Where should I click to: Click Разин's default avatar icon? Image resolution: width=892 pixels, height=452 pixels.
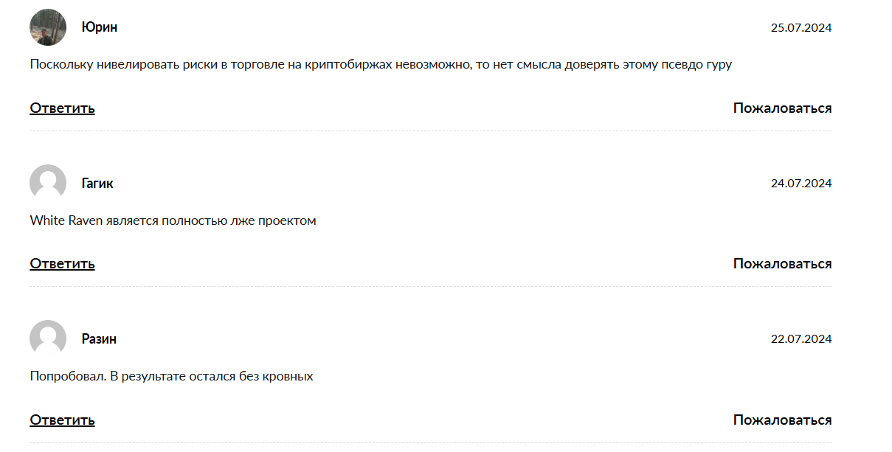48,338
